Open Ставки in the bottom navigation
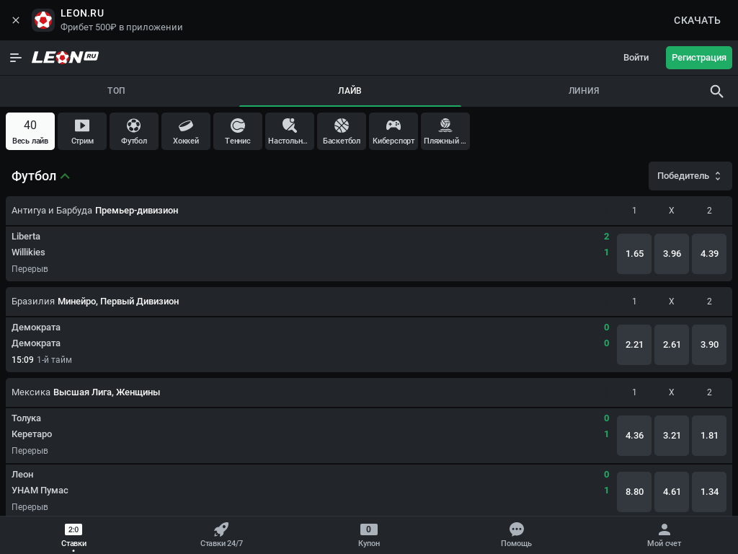The height and width of the screenshot is (554, 738). pyautogui.click(x=74, y=536)
